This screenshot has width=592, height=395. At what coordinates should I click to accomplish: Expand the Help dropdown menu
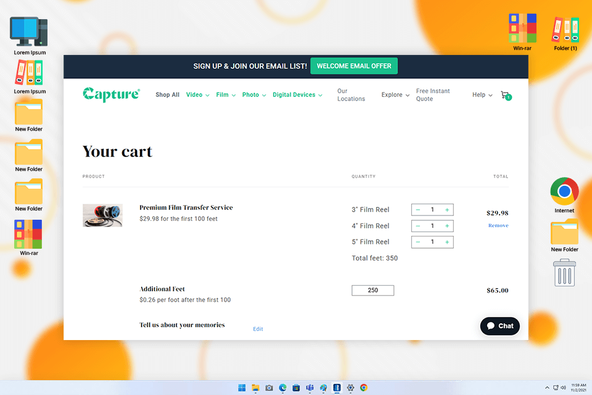tap(482, 95)
